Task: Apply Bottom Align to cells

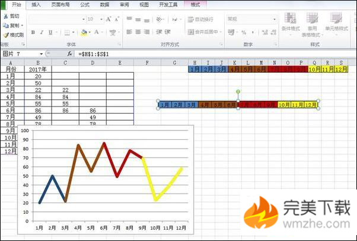Action: click(x=147, y=20)
